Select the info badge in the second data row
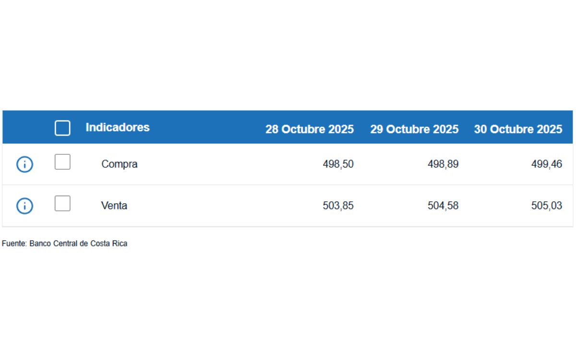Image resolution: width=576 pixels, height=358 pixels. (x=24, y=206)
